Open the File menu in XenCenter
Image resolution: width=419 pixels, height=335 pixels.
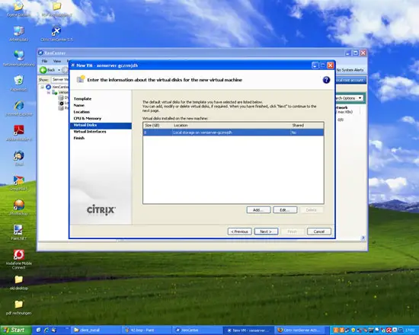pos(45,61)
